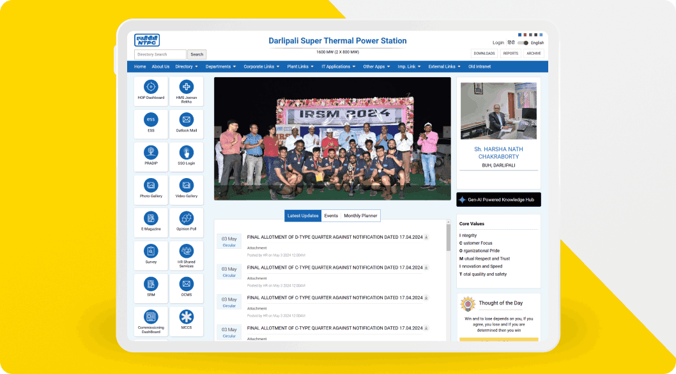
Task: Open Outlook Mail from the sidebar
Action: (x=187, y=123)
